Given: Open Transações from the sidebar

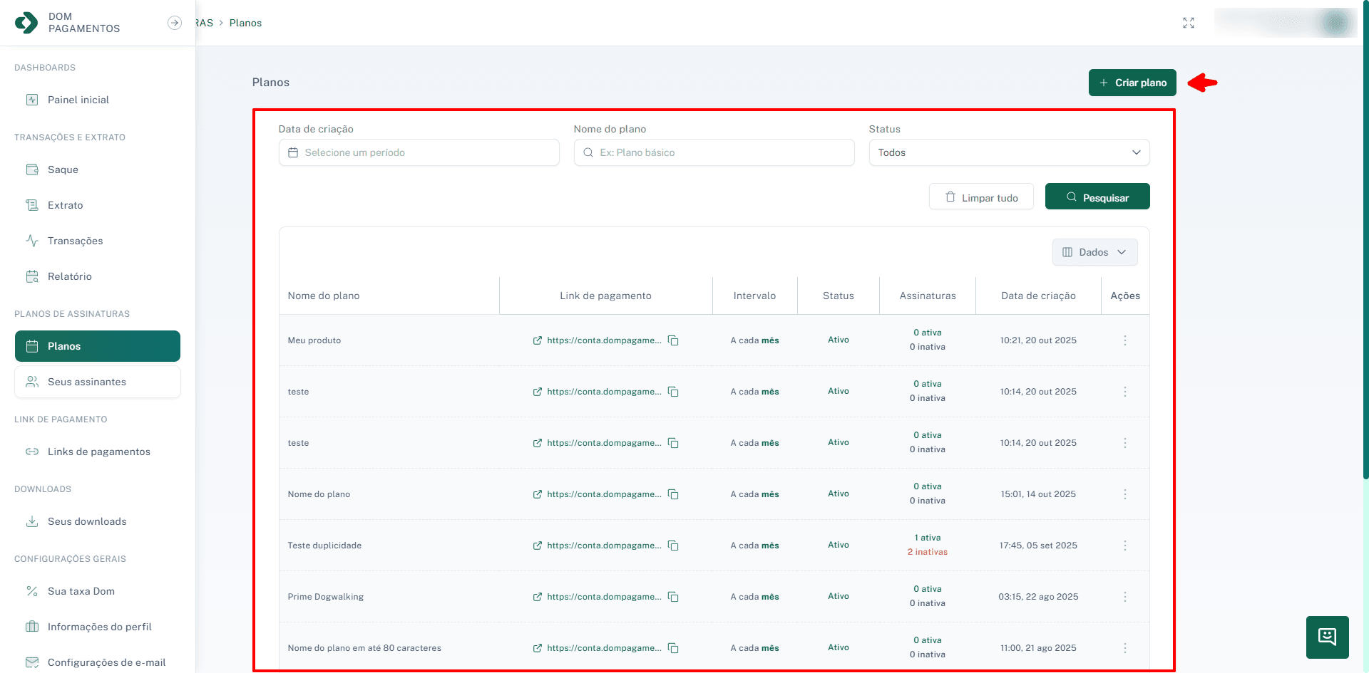Looking at the screenshot, I should point(75,241).
